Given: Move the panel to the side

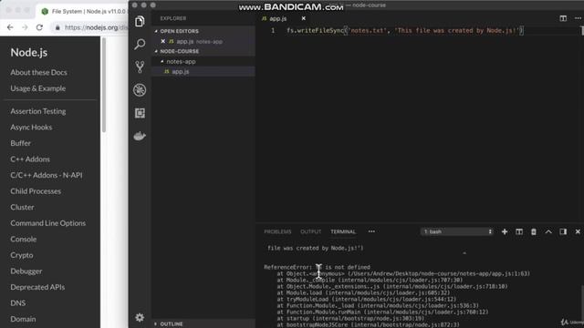Looking at the screenshot, I should [563, 231].
